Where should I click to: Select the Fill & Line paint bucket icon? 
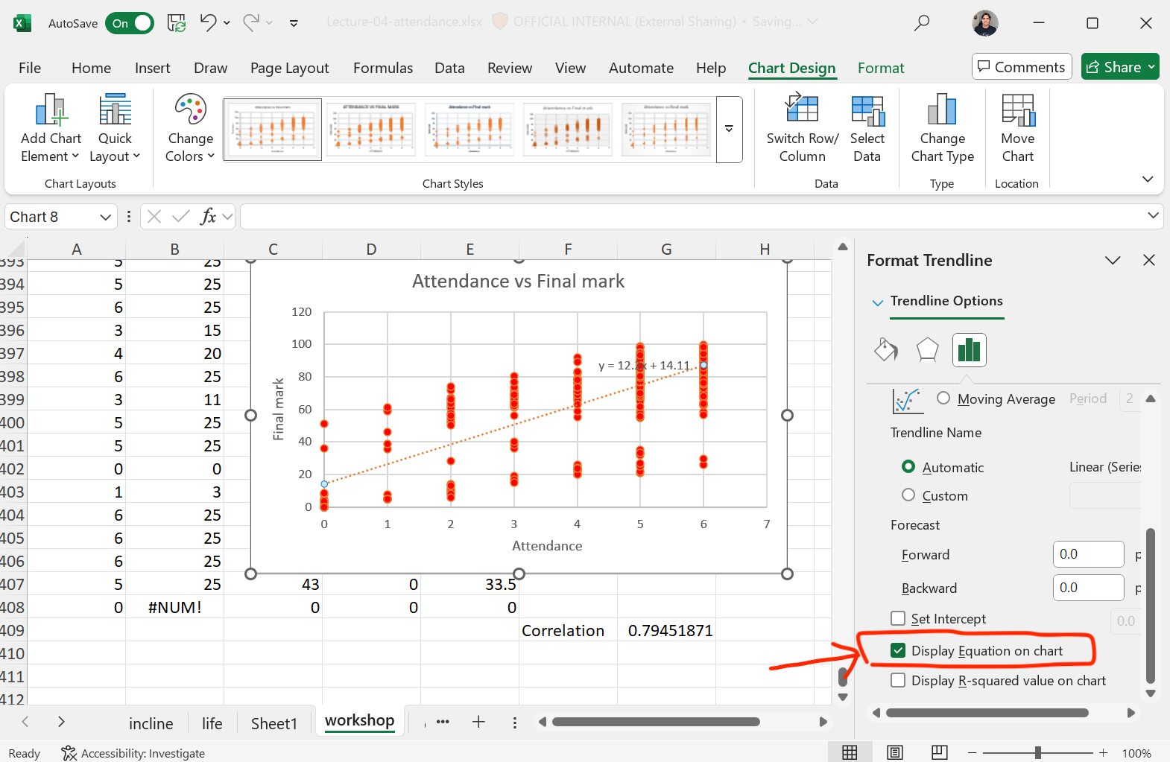[886, 349]
